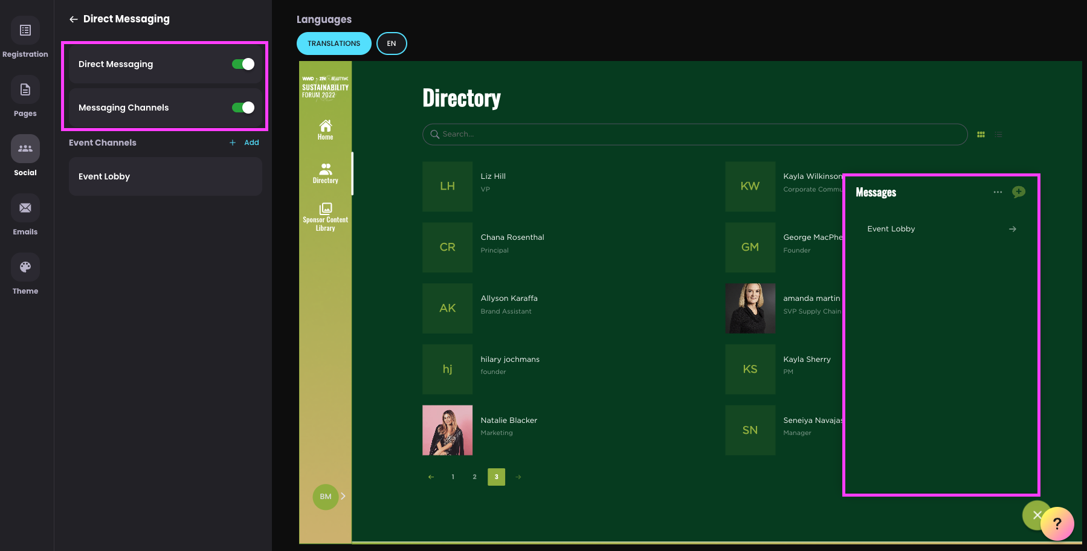1087x551 pixels.
Task: Open George MacPhe GM avatar tile
Action: [x=750, y=247]
